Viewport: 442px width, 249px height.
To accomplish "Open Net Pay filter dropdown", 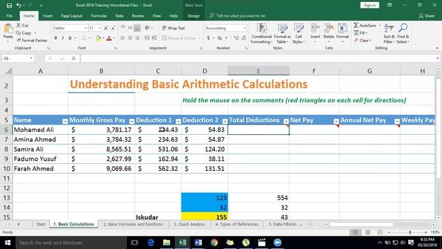I will 336,121.
